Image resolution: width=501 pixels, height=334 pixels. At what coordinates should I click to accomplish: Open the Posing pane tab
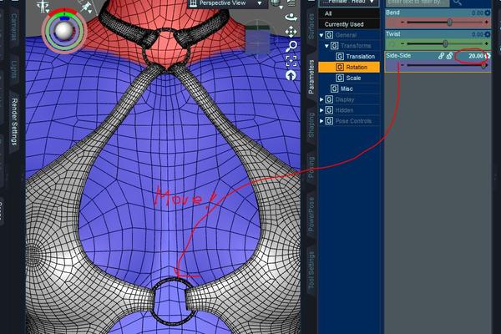click(311, 168)
